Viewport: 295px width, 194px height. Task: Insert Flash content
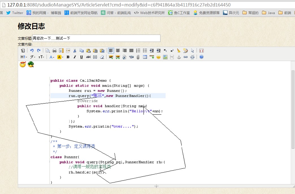[x=125, y=57]
